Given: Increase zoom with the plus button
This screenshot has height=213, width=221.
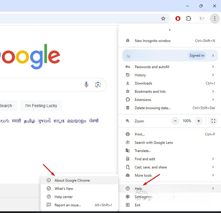Looking at the screenshot, I should (x=199, y=121).
